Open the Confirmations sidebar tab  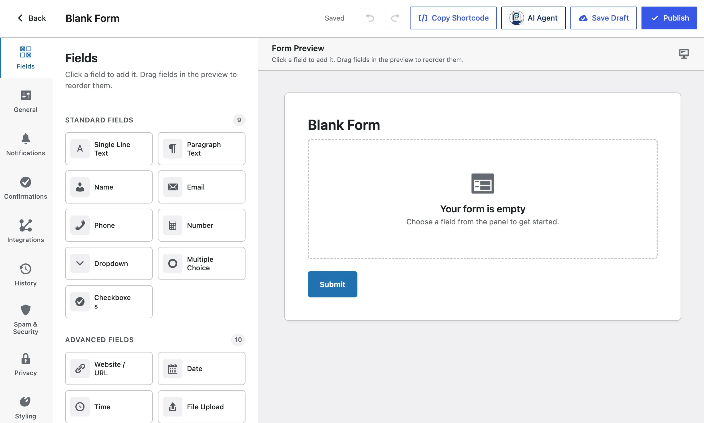pos(26,188)
